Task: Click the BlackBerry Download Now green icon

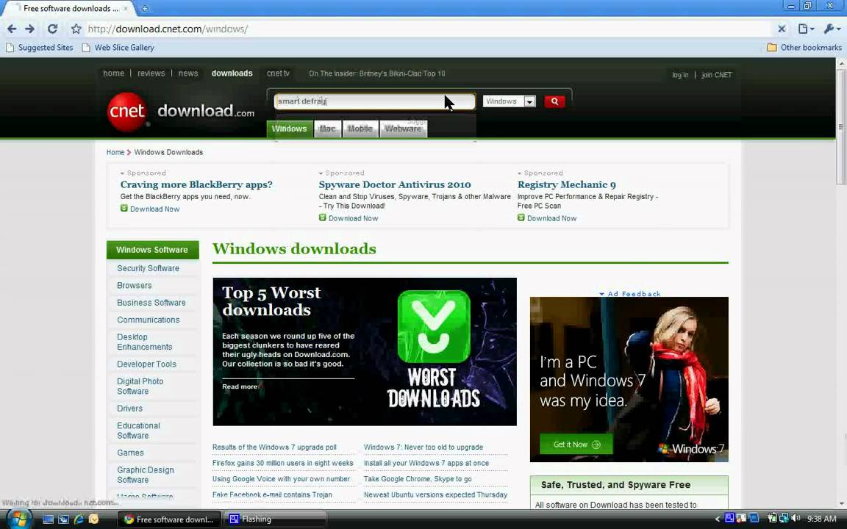Action: tap(124, 209)
